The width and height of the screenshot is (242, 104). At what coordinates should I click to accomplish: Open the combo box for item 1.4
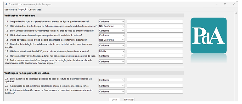(x=112, y=35)
